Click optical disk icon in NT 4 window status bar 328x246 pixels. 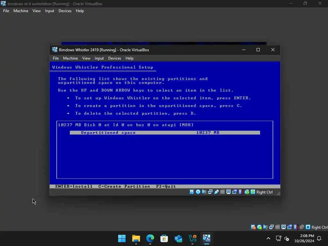(x=259, y=227)
